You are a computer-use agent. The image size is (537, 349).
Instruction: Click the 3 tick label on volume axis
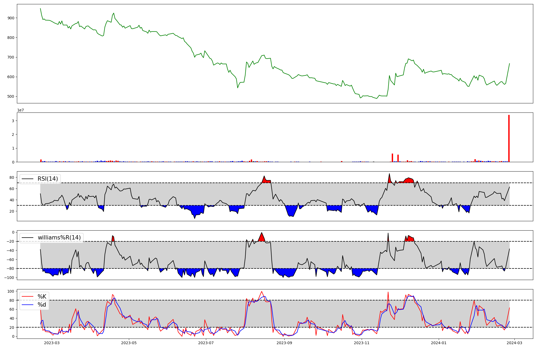point(13,121)
